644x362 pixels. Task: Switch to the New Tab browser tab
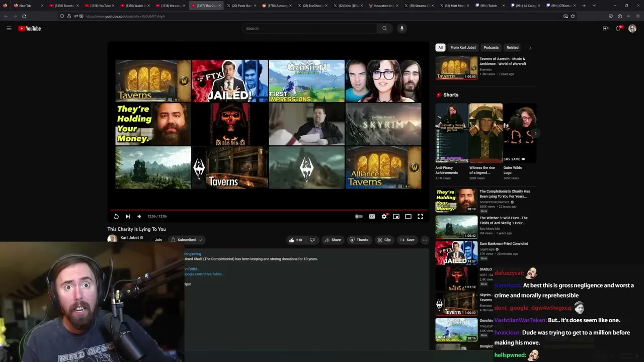(28, 6)
